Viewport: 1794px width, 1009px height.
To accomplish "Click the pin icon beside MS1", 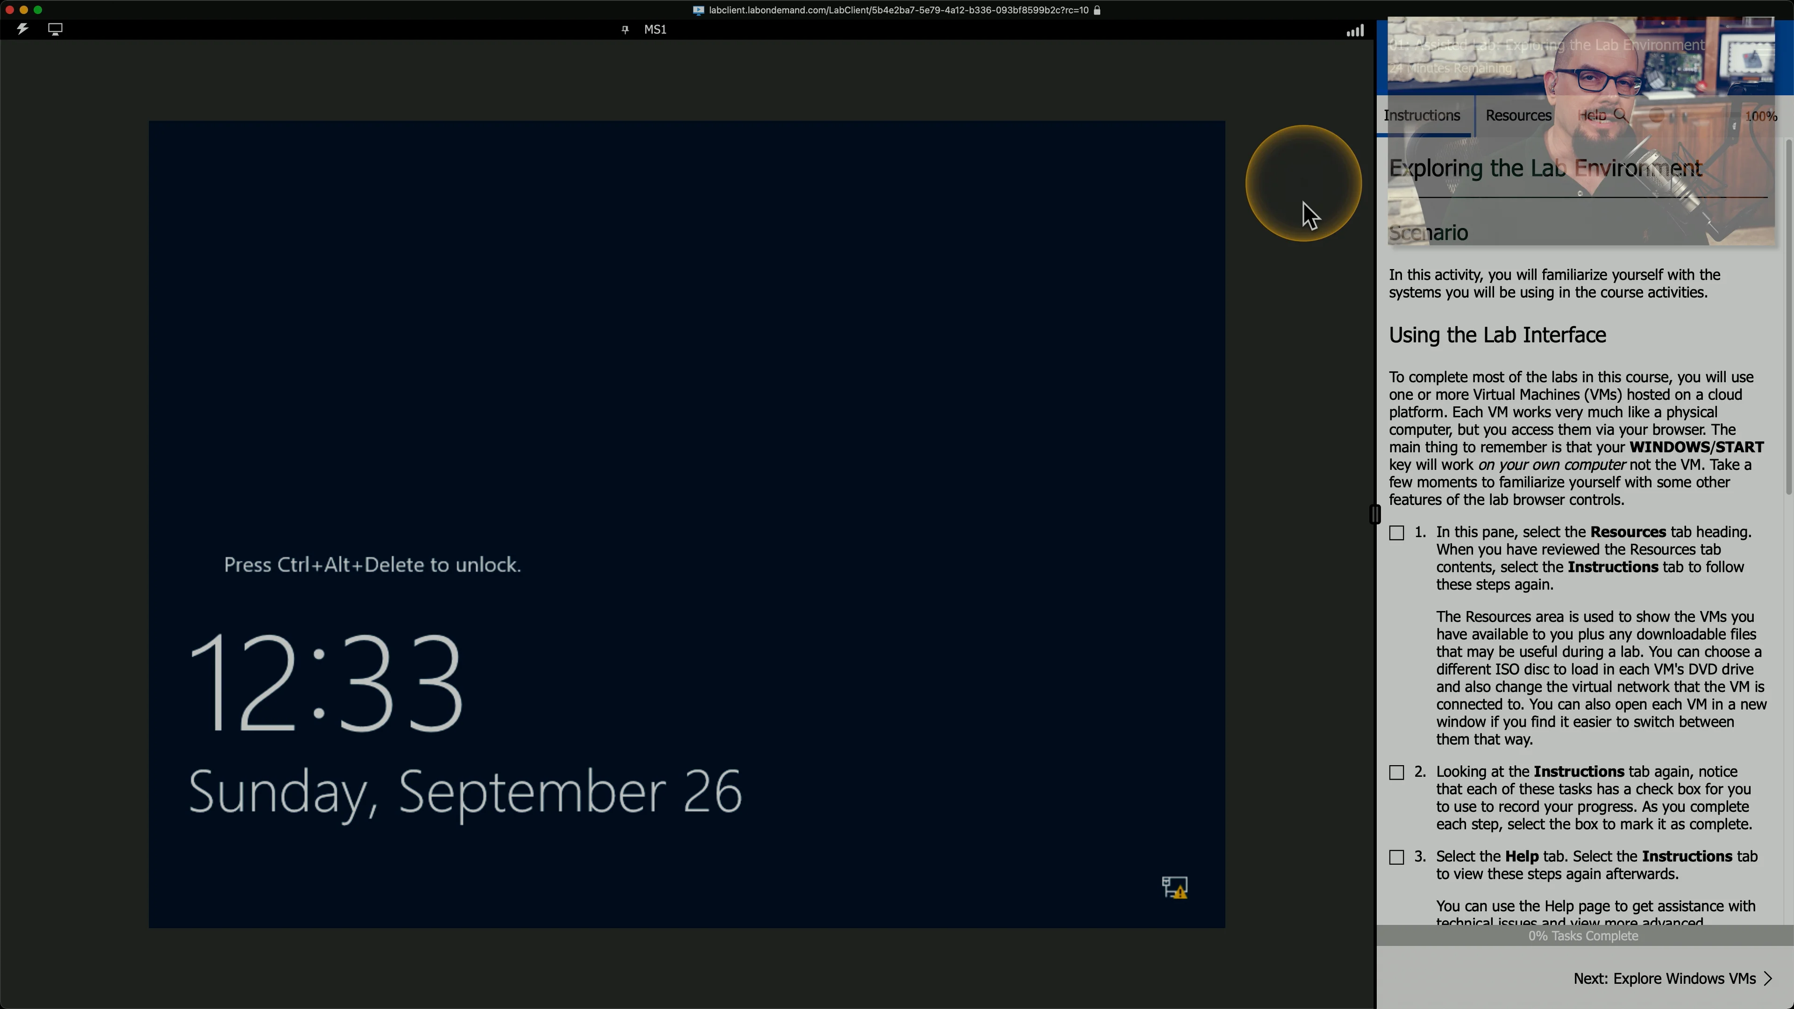I will click(x=625, y=29).
